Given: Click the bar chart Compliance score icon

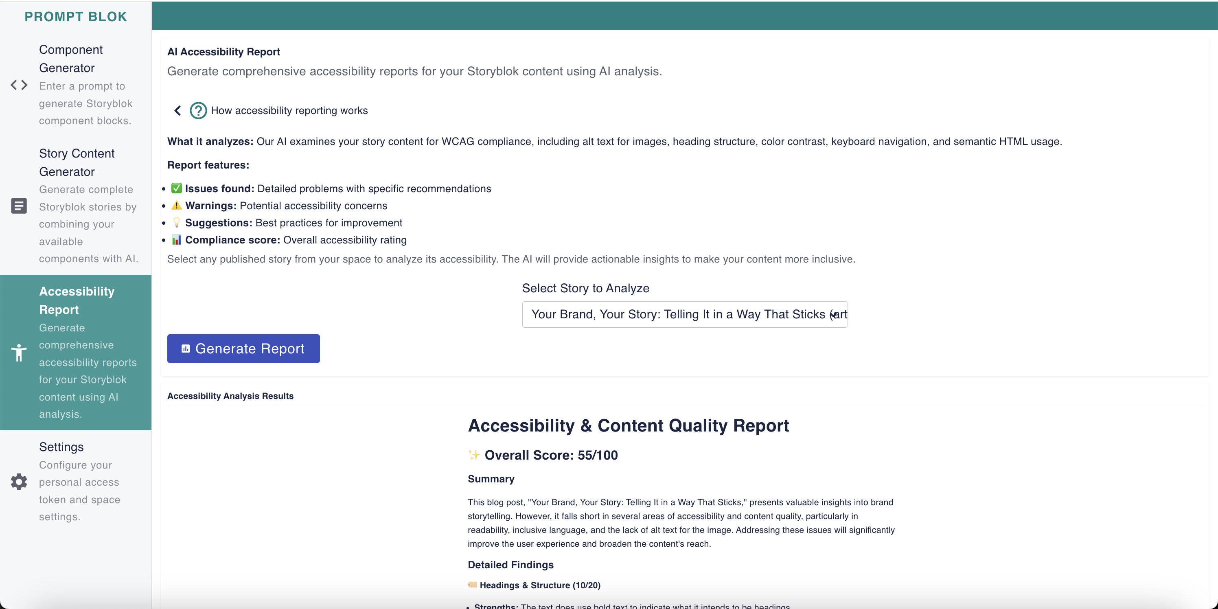Looking at the screenshot, I should point(176,240).
